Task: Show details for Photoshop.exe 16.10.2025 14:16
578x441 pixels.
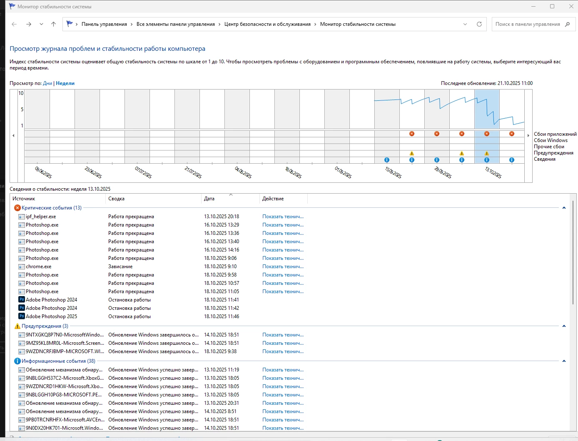Action: coord(283,250)
